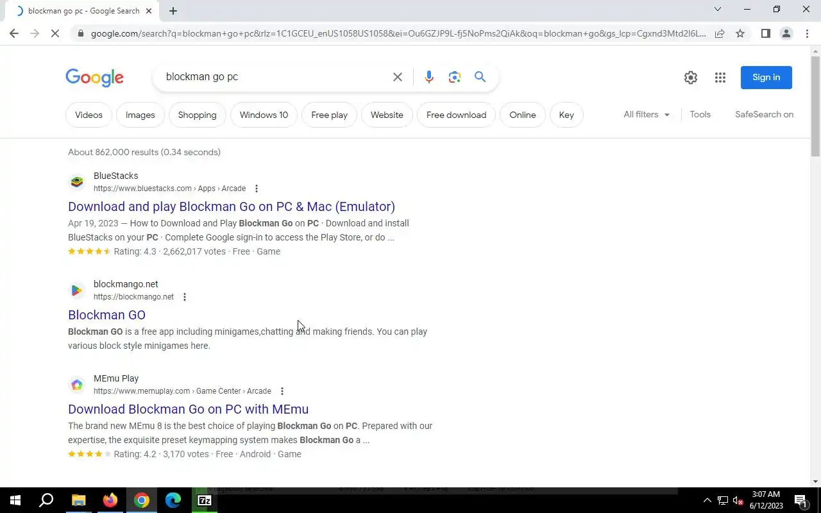The height and width of the screenshot is (513, 821).
Task: Select the Windows 10 filter chip
Action: pos(264,115)
